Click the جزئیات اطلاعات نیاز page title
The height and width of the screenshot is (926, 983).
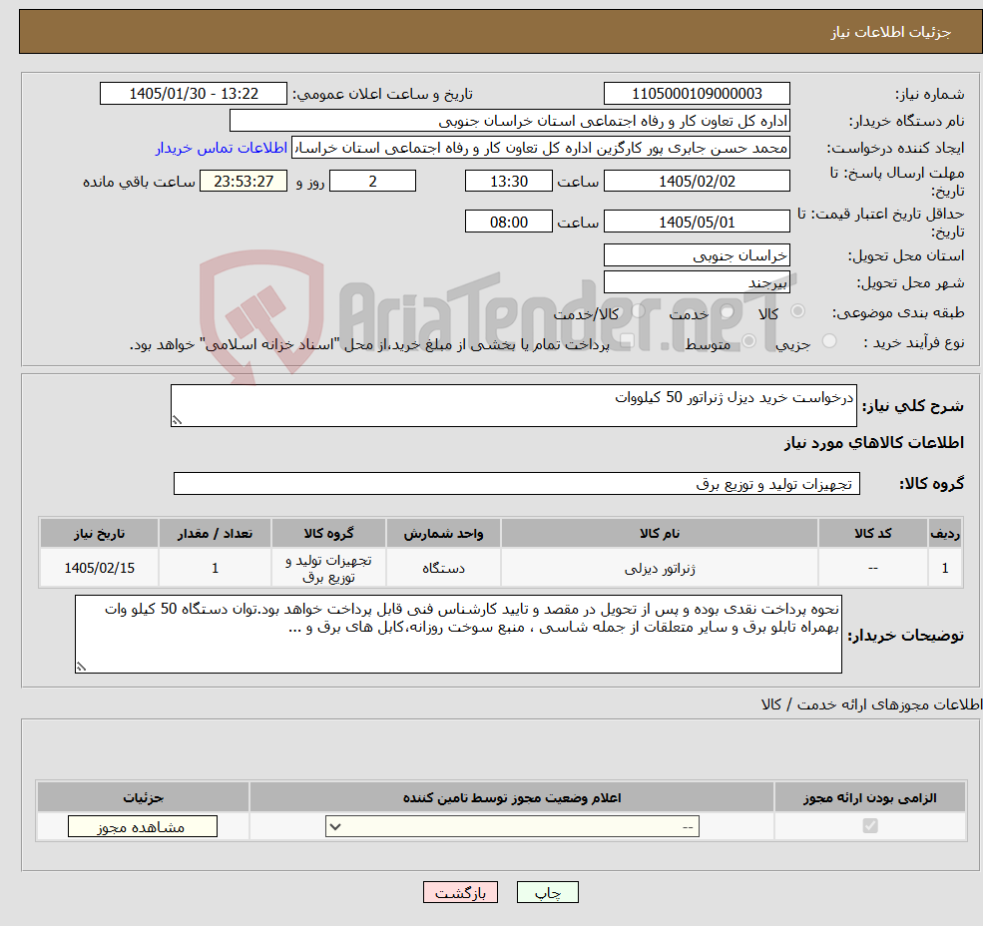pos(891,32)
